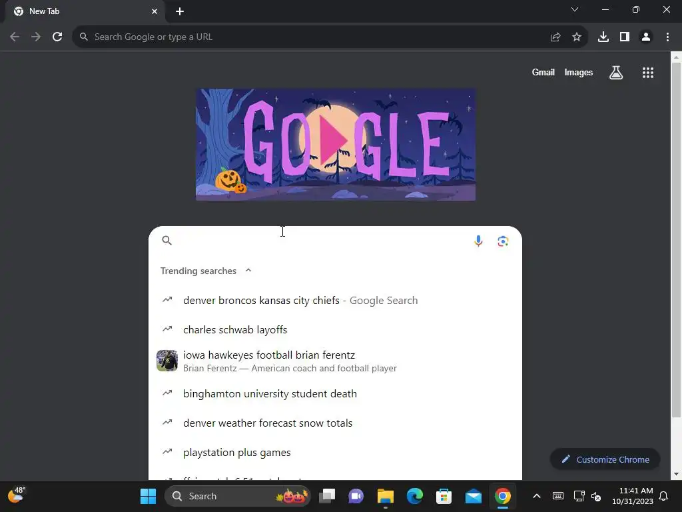
Task: Open Teams Chat taskbar icon
Action: click(x=356, y=496)
